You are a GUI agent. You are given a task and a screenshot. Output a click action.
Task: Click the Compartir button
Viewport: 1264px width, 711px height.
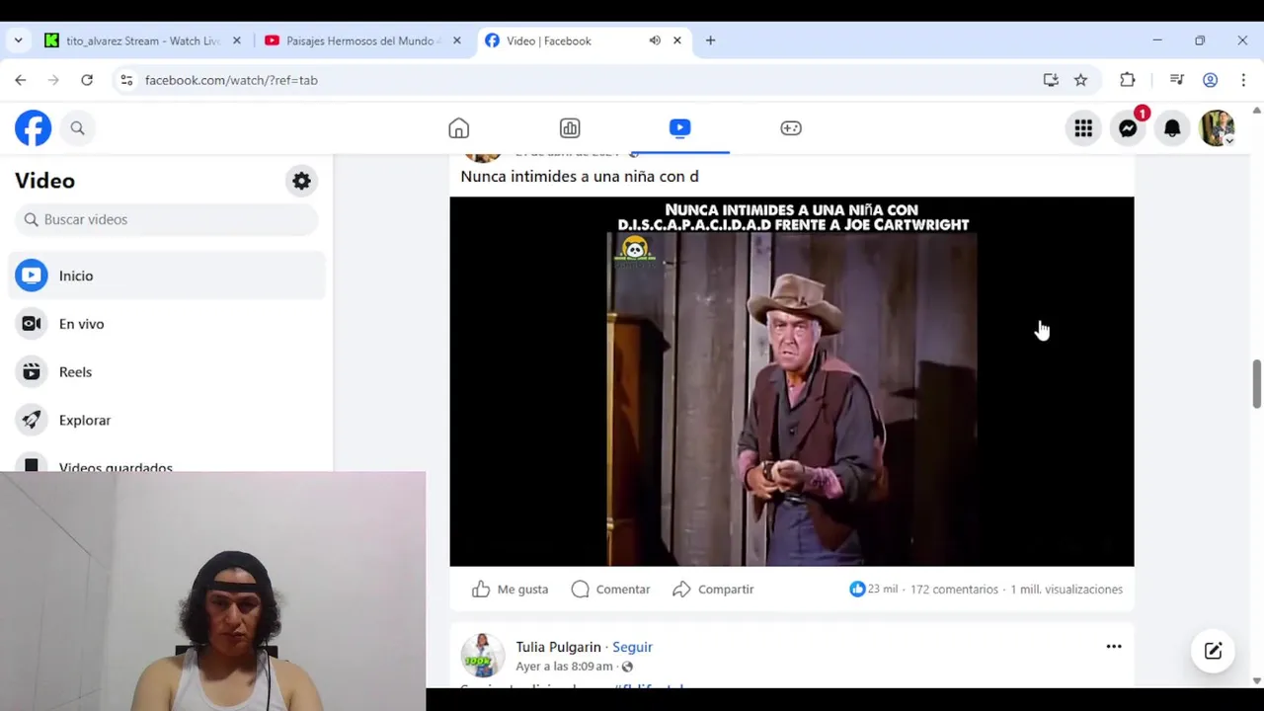pos(713,590)
